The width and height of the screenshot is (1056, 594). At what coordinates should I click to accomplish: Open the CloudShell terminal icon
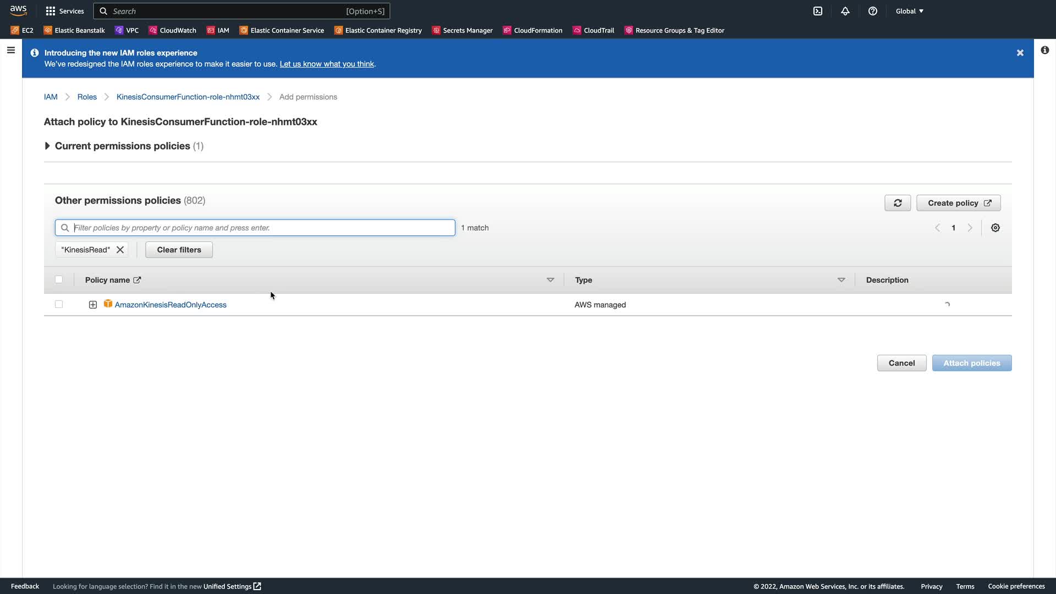818,11
